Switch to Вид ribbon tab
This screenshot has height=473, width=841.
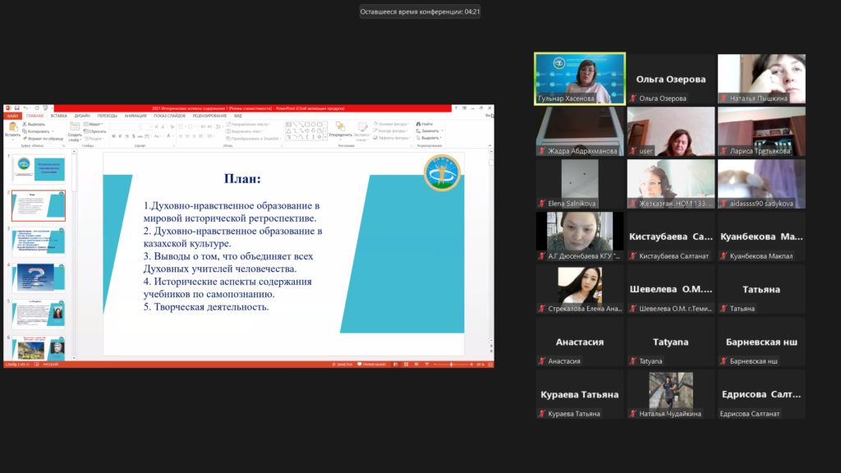(238, 116)
